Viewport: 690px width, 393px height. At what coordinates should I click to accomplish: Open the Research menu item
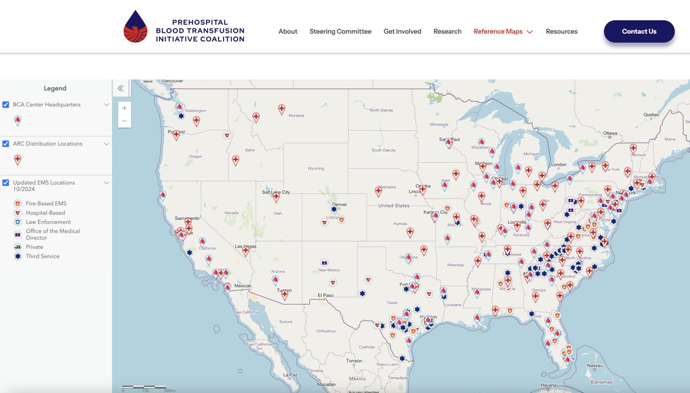[x=447, y=32]
